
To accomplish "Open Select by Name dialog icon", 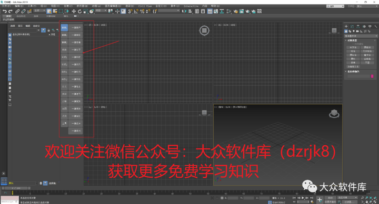I will pos(55,11).
